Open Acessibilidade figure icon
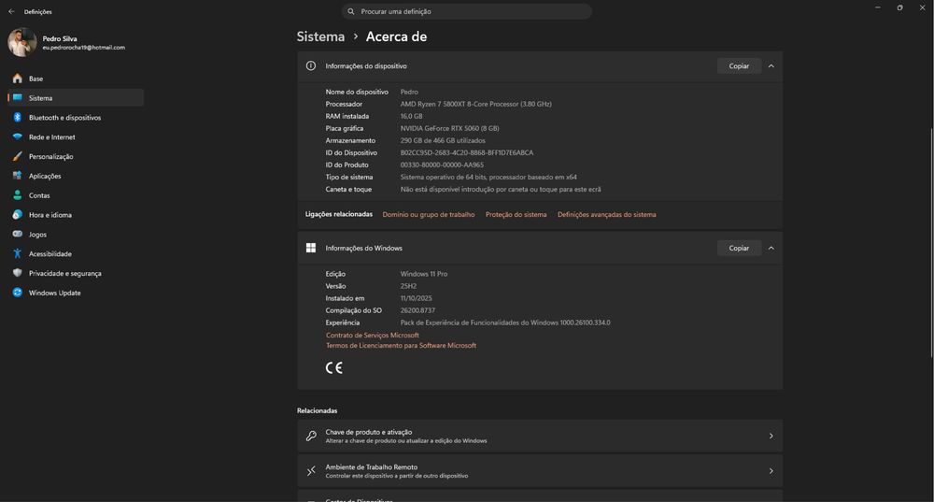 pyautogui.click(x=17, y=253)
